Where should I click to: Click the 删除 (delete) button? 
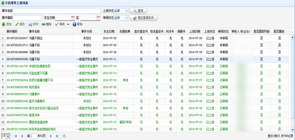(46, 24)
